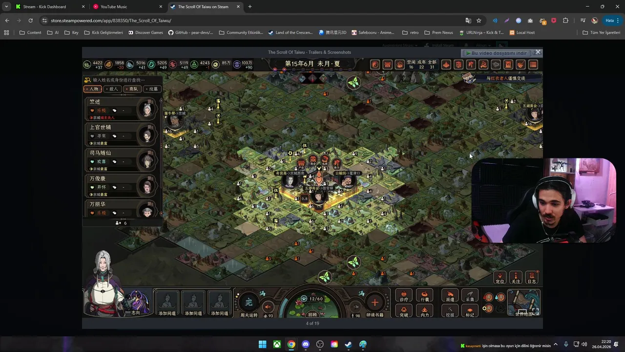This screenshot has width=625, height=352.
Task: Go back to the previous page
Action: pyautogui.click(x=7, y=21)
